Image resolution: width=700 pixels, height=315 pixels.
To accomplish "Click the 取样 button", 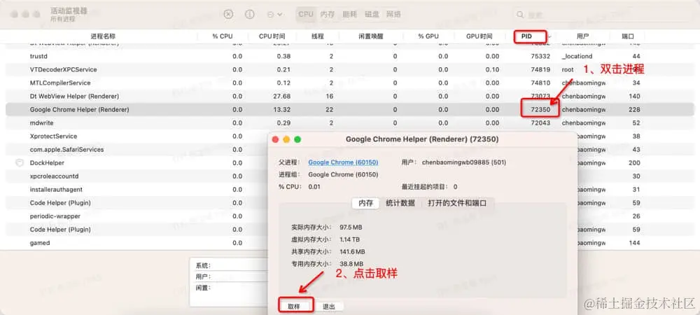I will (294, 307).
